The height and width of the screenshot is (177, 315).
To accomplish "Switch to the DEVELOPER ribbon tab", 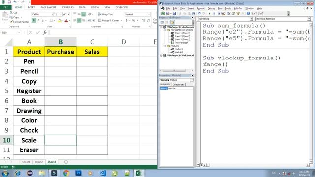I will click(x=122, y=7).
